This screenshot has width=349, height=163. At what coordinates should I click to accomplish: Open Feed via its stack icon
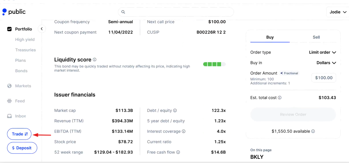(9, 101)
